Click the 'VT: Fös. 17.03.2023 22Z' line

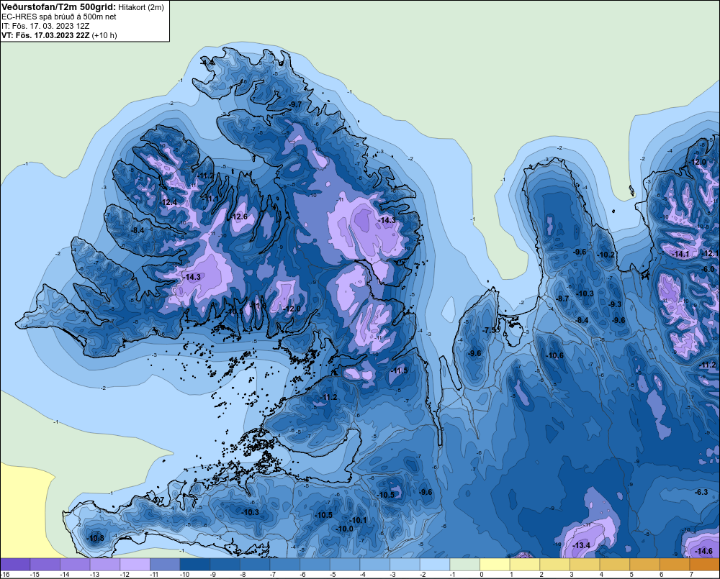coord(45,35)
